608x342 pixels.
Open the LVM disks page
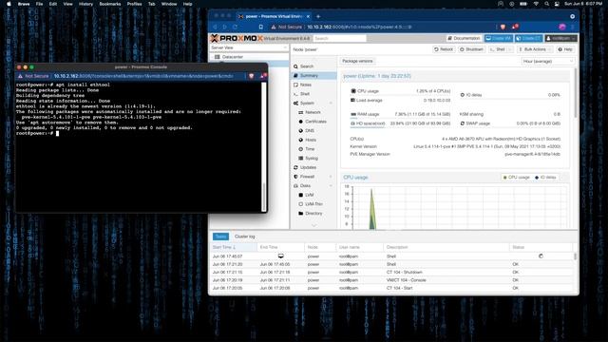click(309, 195)
